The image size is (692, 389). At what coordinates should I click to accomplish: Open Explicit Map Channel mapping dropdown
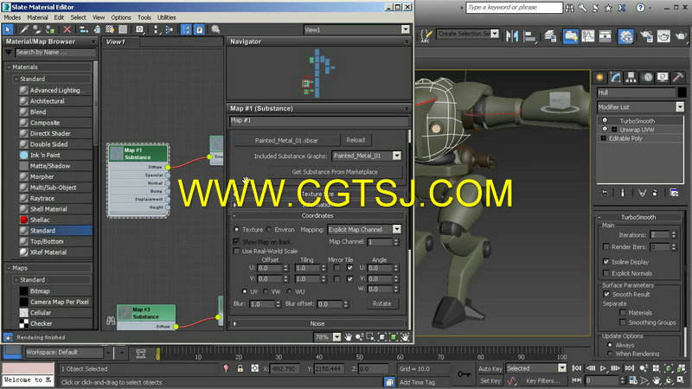(x=397, y=229)
